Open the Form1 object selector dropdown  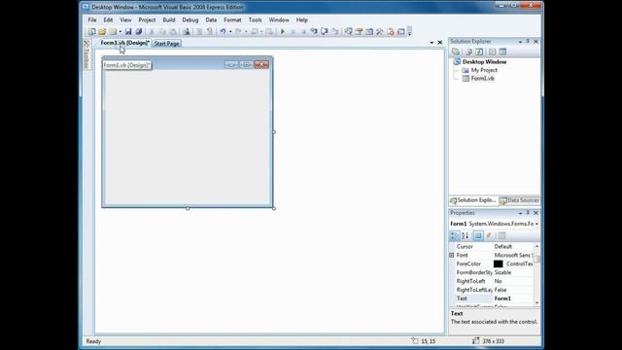(x=536, y=224)
